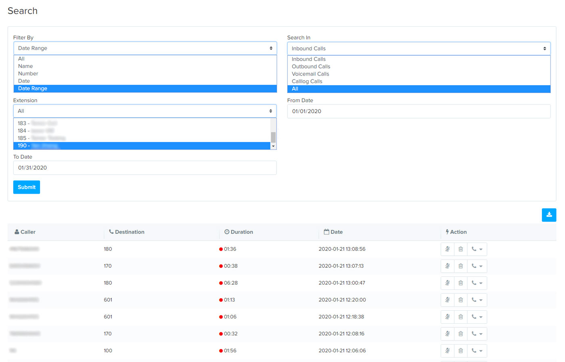Click the scrollbar in the extension list
This screenshot has width=565, height=362.
[274, 133]
